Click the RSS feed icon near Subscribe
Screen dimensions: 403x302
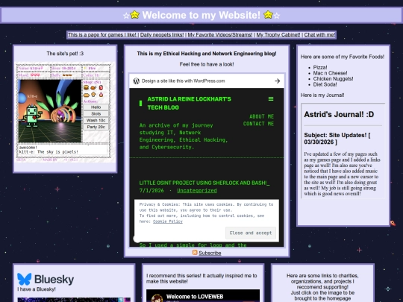point(195,253)
